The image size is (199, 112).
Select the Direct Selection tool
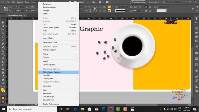(x=3, y=22)
